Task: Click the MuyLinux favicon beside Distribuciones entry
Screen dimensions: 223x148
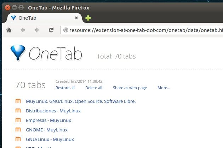Action: coord(18,111)
